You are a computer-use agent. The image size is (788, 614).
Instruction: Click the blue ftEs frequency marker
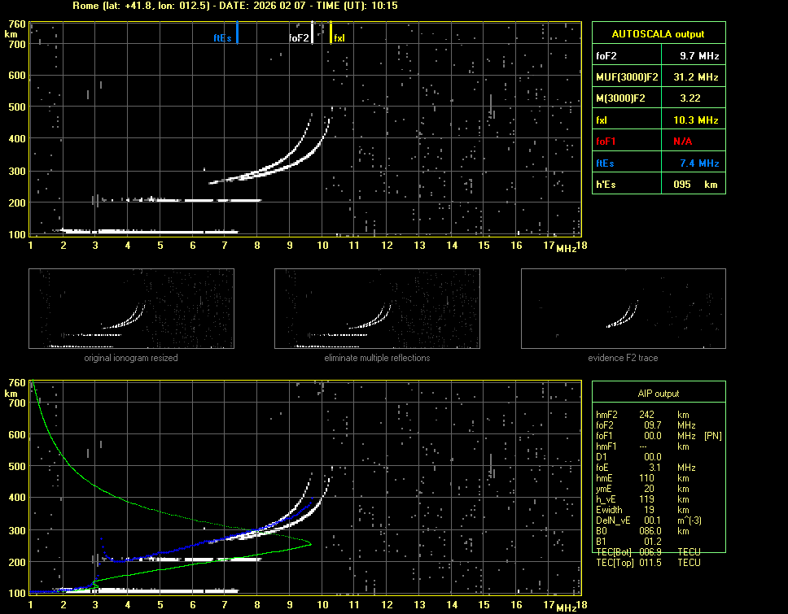click(237, 33)
